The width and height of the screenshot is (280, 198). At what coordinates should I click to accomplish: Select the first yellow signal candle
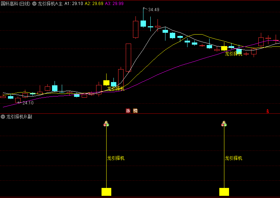click(x=106, y=83)
